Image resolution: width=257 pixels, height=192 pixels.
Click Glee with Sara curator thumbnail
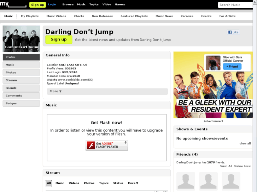(213, 63)
